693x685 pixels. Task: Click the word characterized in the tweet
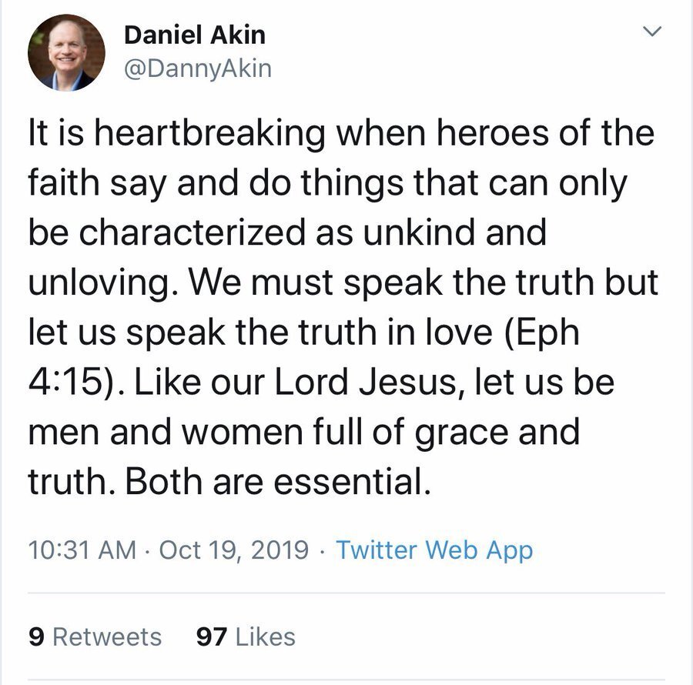point(192,232)
